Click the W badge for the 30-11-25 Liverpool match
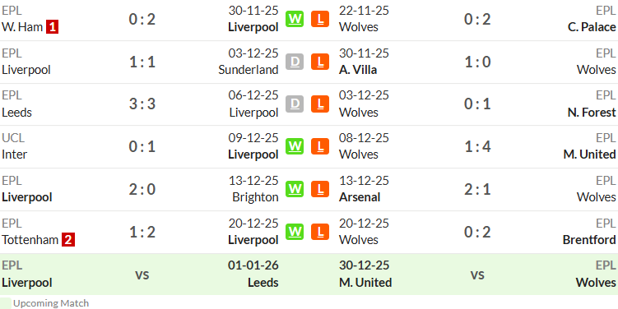 [x=295, y=19]
